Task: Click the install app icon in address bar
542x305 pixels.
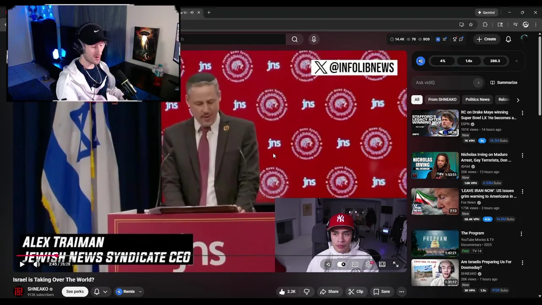Action: point(462,25)
